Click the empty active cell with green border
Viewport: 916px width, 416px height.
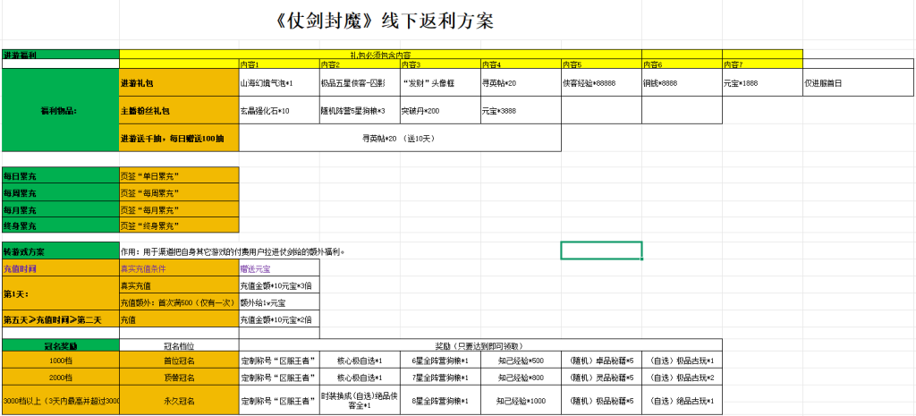pos(602,250)
